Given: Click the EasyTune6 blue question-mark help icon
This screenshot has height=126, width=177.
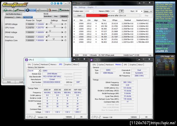Looking at the screenshot, I should coord(58,3).
